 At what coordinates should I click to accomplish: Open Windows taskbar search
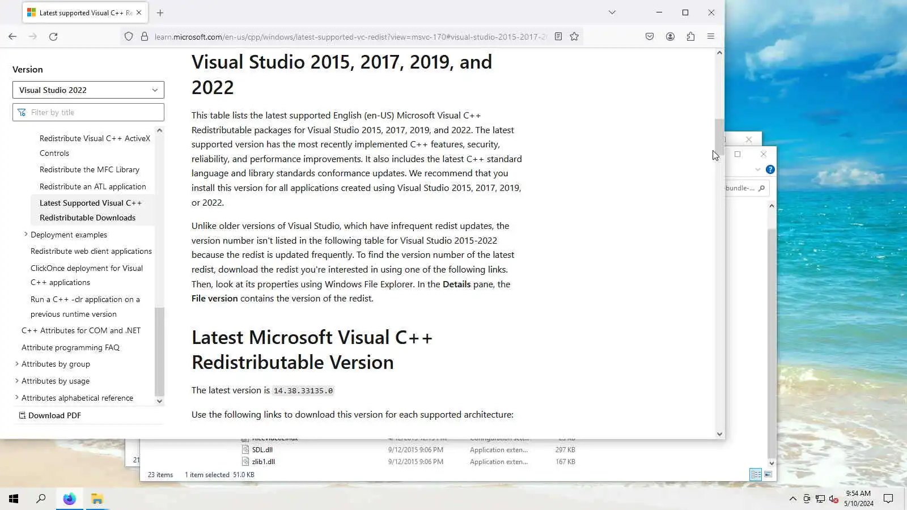(41, 499)
